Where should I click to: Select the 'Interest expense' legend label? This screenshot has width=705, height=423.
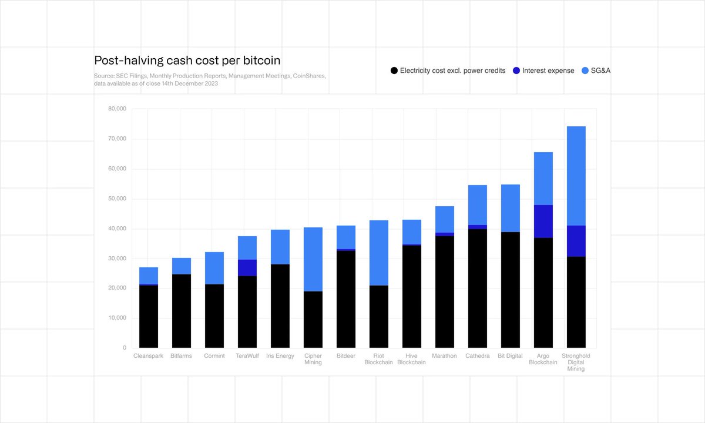coord(548,70)
